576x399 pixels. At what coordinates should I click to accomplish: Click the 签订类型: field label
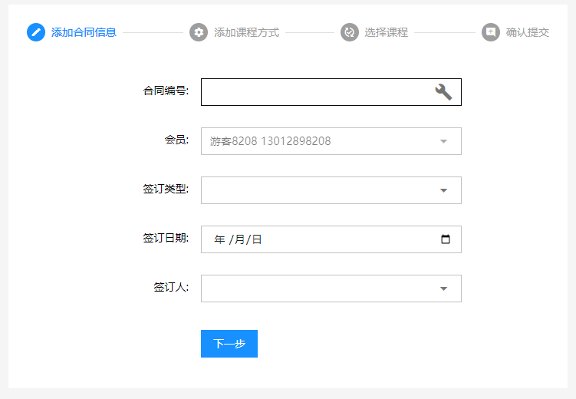click(x=166, y=189)
